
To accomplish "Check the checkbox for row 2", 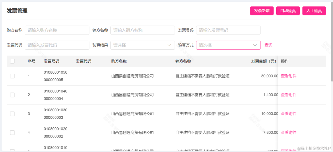I will pos(12,95).
